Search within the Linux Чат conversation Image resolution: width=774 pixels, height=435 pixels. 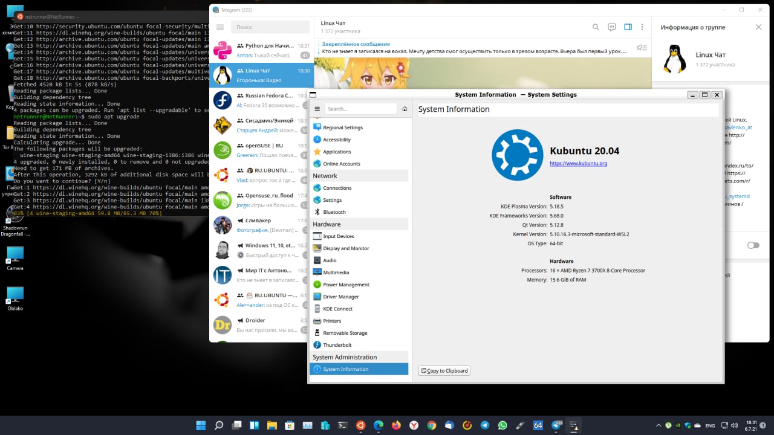[596, 27]
